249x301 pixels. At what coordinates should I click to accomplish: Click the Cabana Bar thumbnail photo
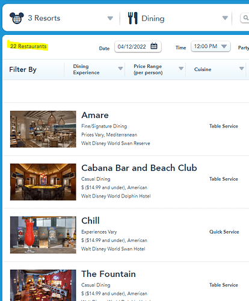click(x=43, y=182)
